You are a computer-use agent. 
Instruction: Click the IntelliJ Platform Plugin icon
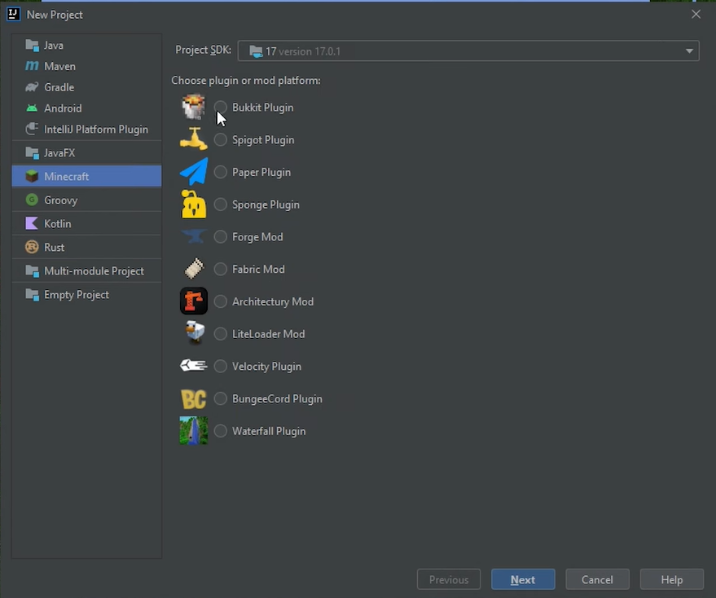[32, 130]
